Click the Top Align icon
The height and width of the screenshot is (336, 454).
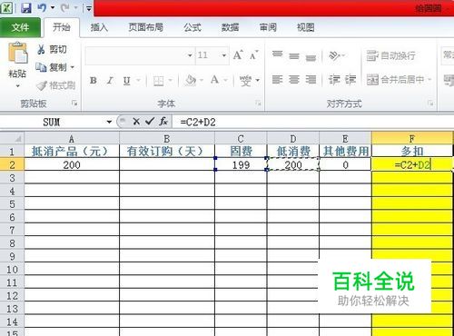[x=277, y=55]
